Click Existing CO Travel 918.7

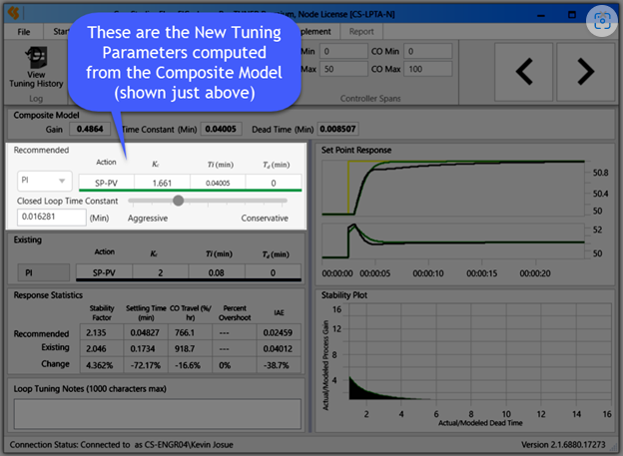190,349
